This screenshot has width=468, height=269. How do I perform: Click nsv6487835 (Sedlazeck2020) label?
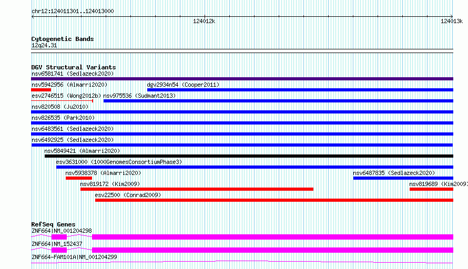pyautogui.click(x=394, y=173)
